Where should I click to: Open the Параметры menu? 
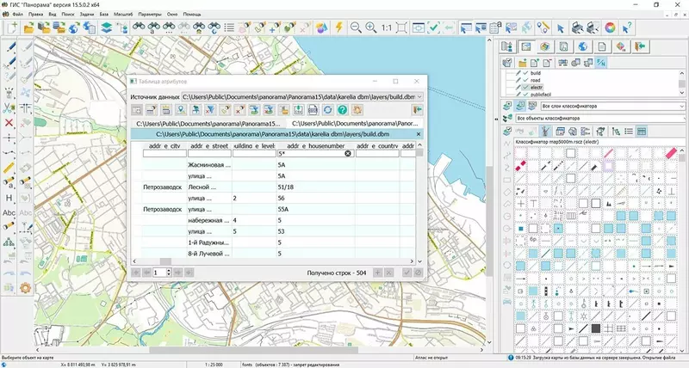pos(150,15)
